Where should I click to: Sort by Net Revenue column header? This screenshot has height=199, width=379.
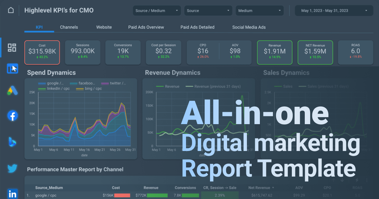[261, 188]
